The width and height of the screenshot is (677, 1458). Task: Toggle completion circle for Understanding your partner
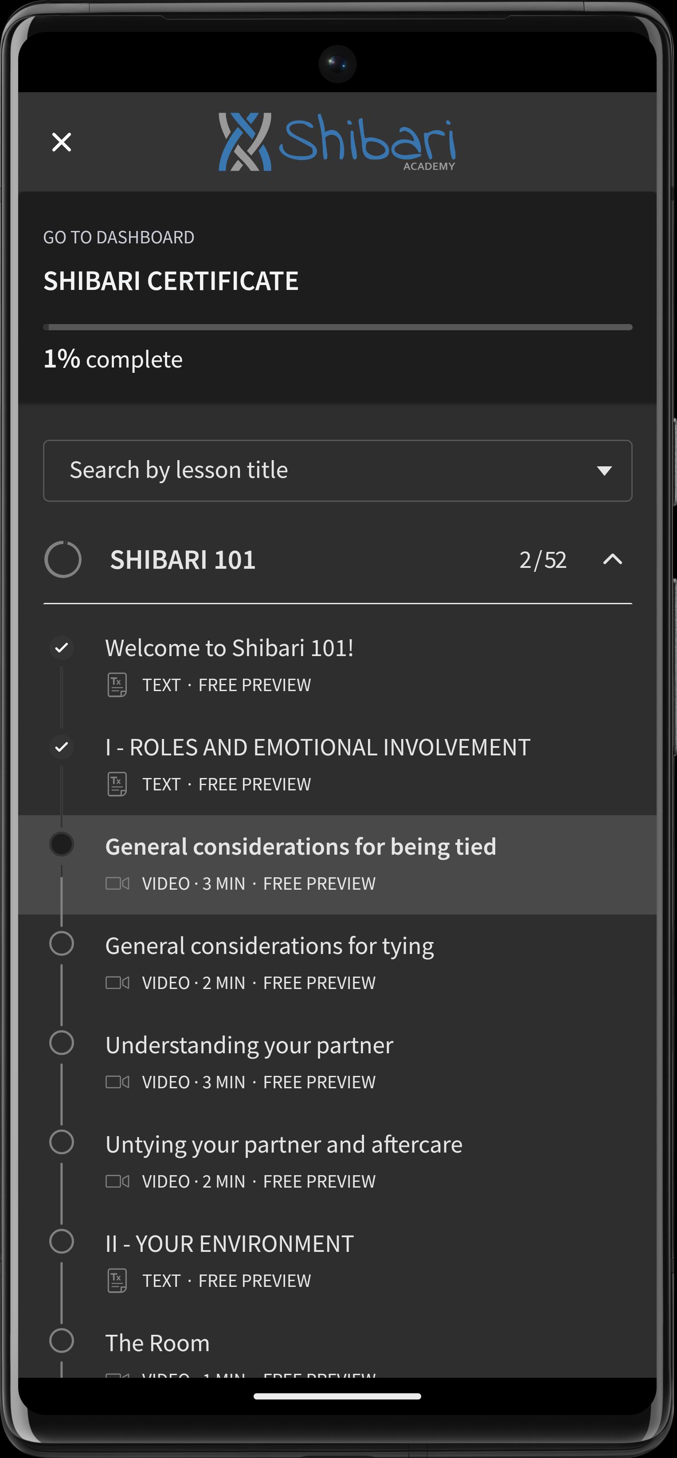[x=61, y=1043]
